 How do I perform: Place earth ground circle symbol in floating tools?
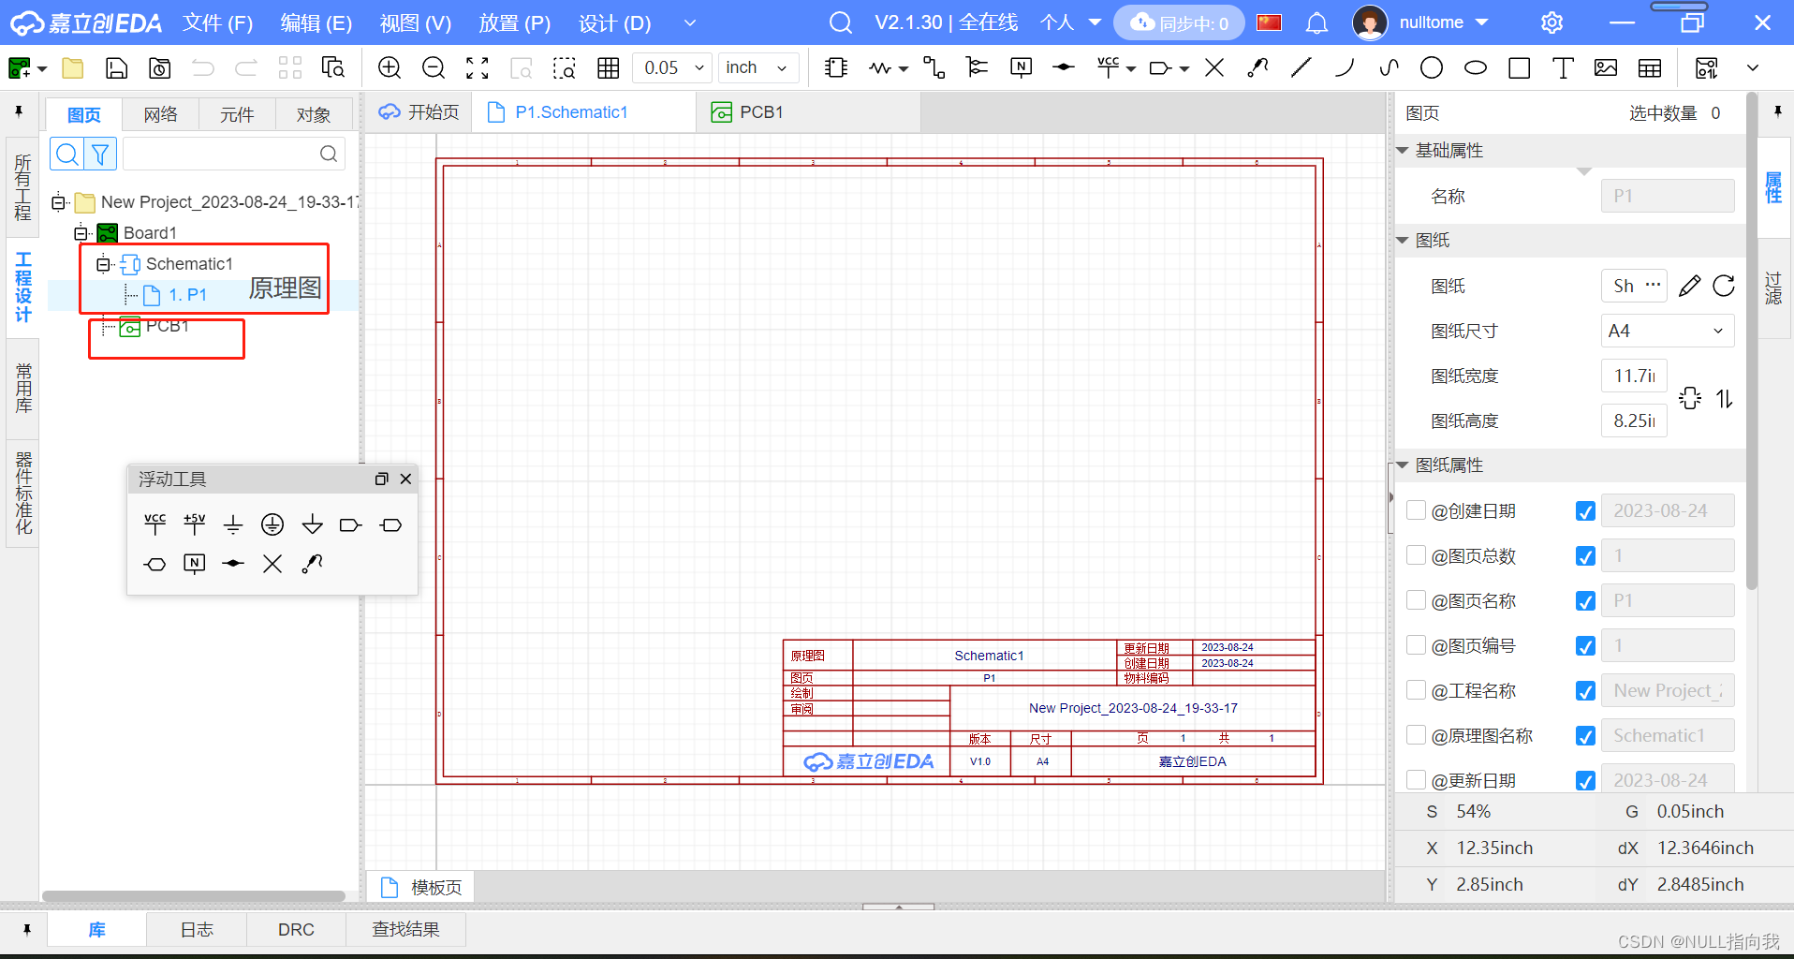272,524
